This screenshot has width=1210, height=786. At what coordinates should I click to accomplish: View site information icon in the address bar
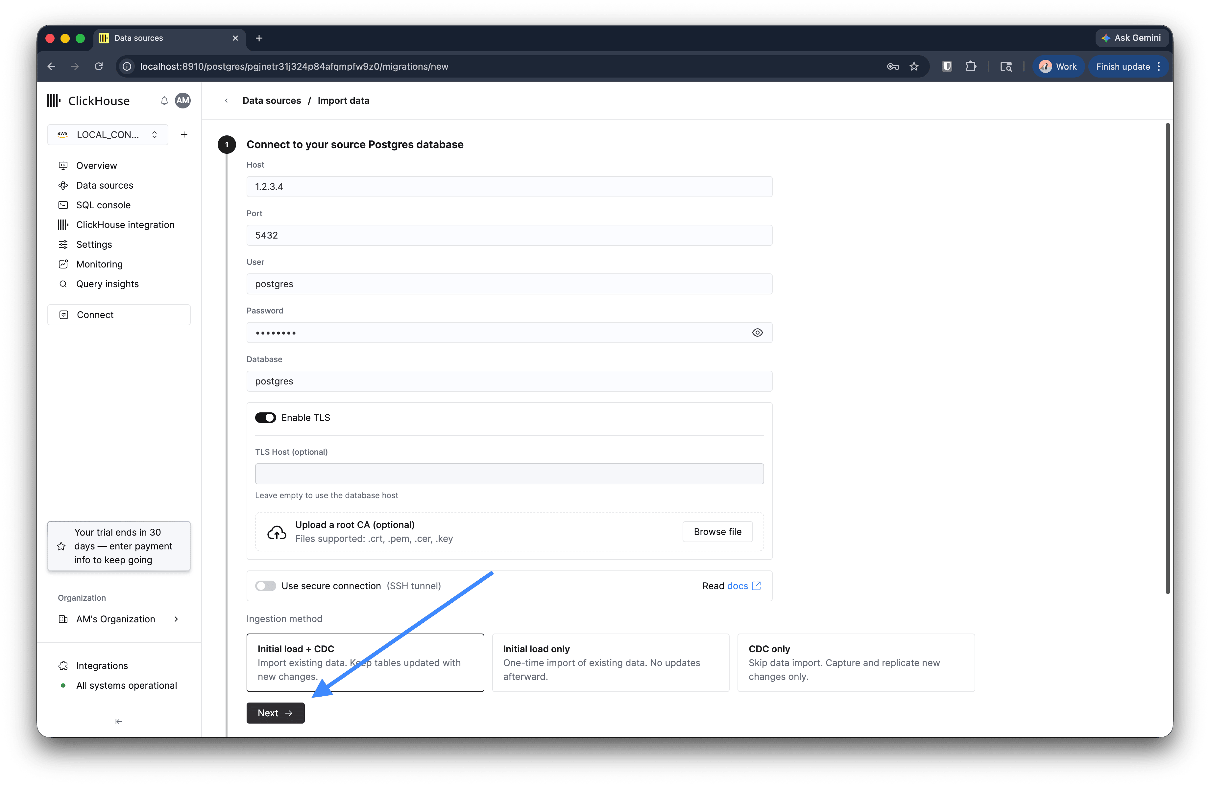[x=127, y=67]
